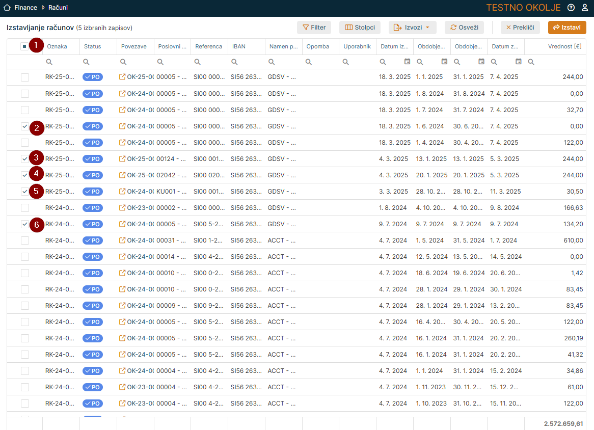Click search icon in Vrednost filter
The height and width of the screenshot is (430, 594).
point(531,62)
